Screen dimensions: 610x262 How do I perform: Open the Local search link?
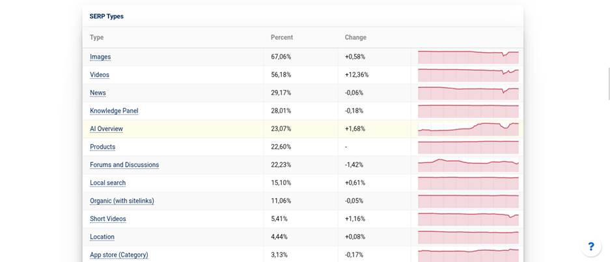(x=108, y=182)
